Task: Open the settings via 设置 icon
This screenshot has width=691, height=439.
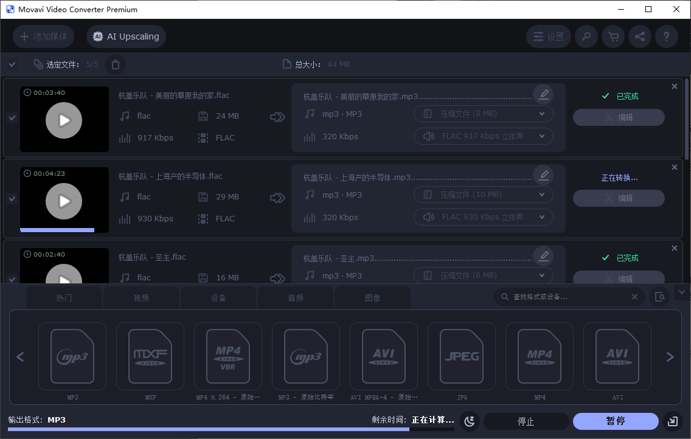Action: (548, 36)
